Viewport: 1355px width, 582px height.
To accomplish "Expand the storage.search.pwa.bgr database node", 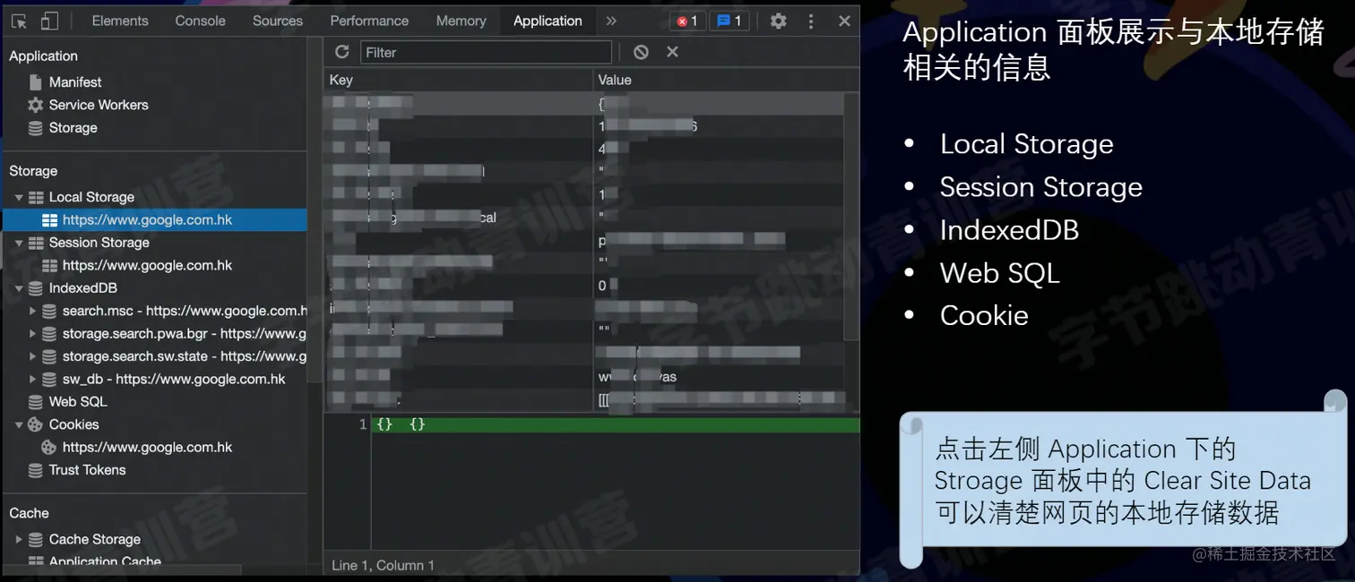I will [x=32, y=334].
